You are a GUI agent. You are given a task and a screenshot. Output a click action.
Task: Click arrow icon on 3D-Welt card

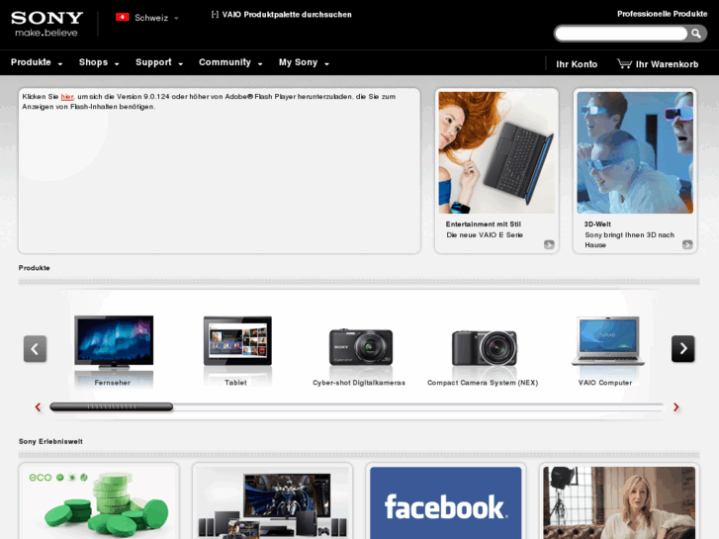(x=687, y=244)
